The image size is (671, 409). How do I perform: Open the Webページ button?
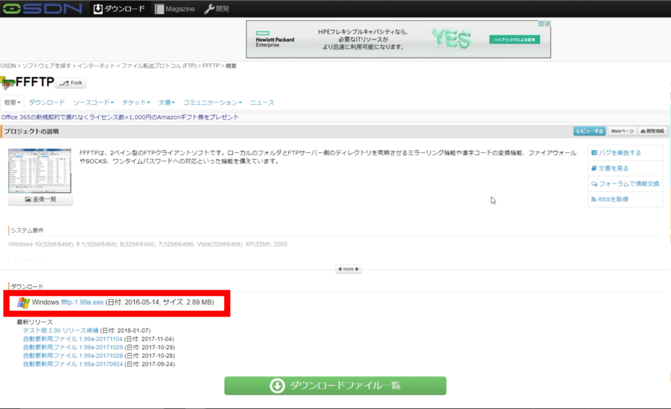(623, 131)
